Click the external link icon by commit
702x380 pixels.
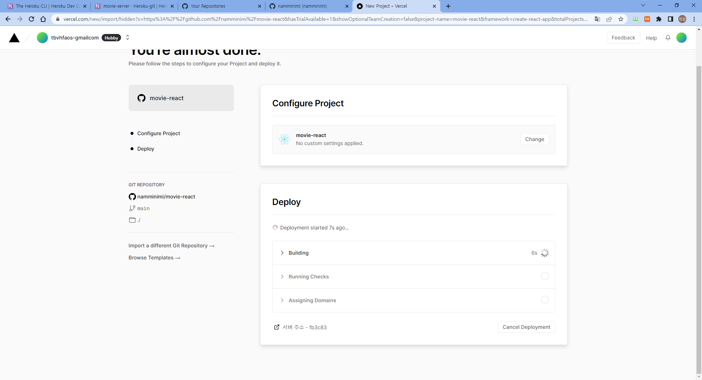click(x=277, y=327)
